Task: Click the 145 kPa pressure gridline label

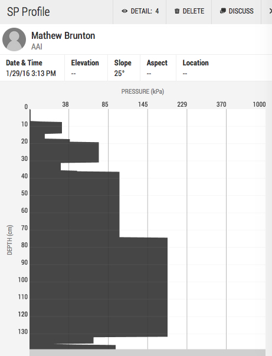Action: pyautogui.click(x=143, y=104)
